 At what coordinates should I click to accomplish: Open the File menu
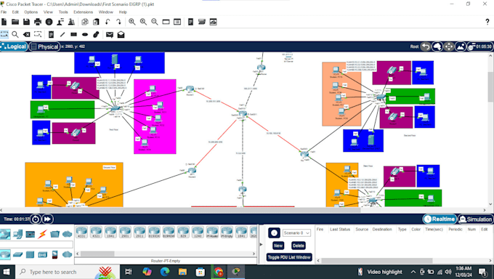4,12
